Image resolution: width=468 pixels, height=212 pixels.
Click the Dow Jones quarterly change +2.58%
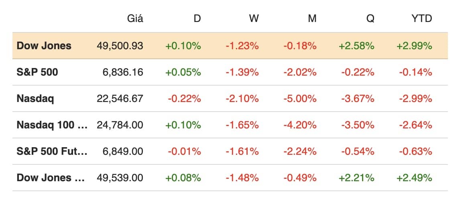[x=357, y=46]
